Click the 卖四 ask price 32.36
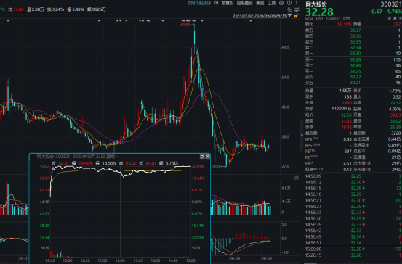402x264 pixels. (355, 36)
